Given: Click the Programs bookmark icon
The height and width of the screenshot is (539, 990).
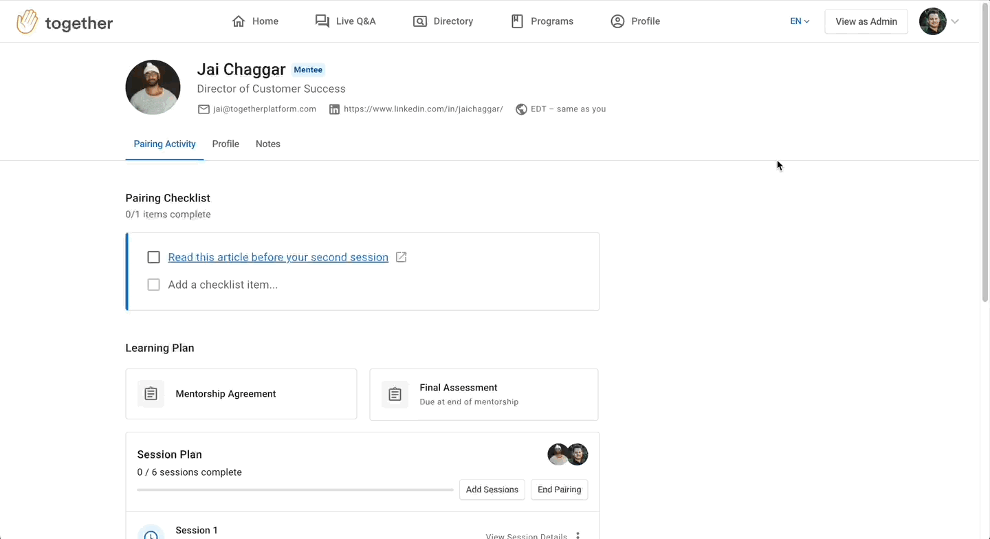Looking at the screenshot, I should click(517, 21).
